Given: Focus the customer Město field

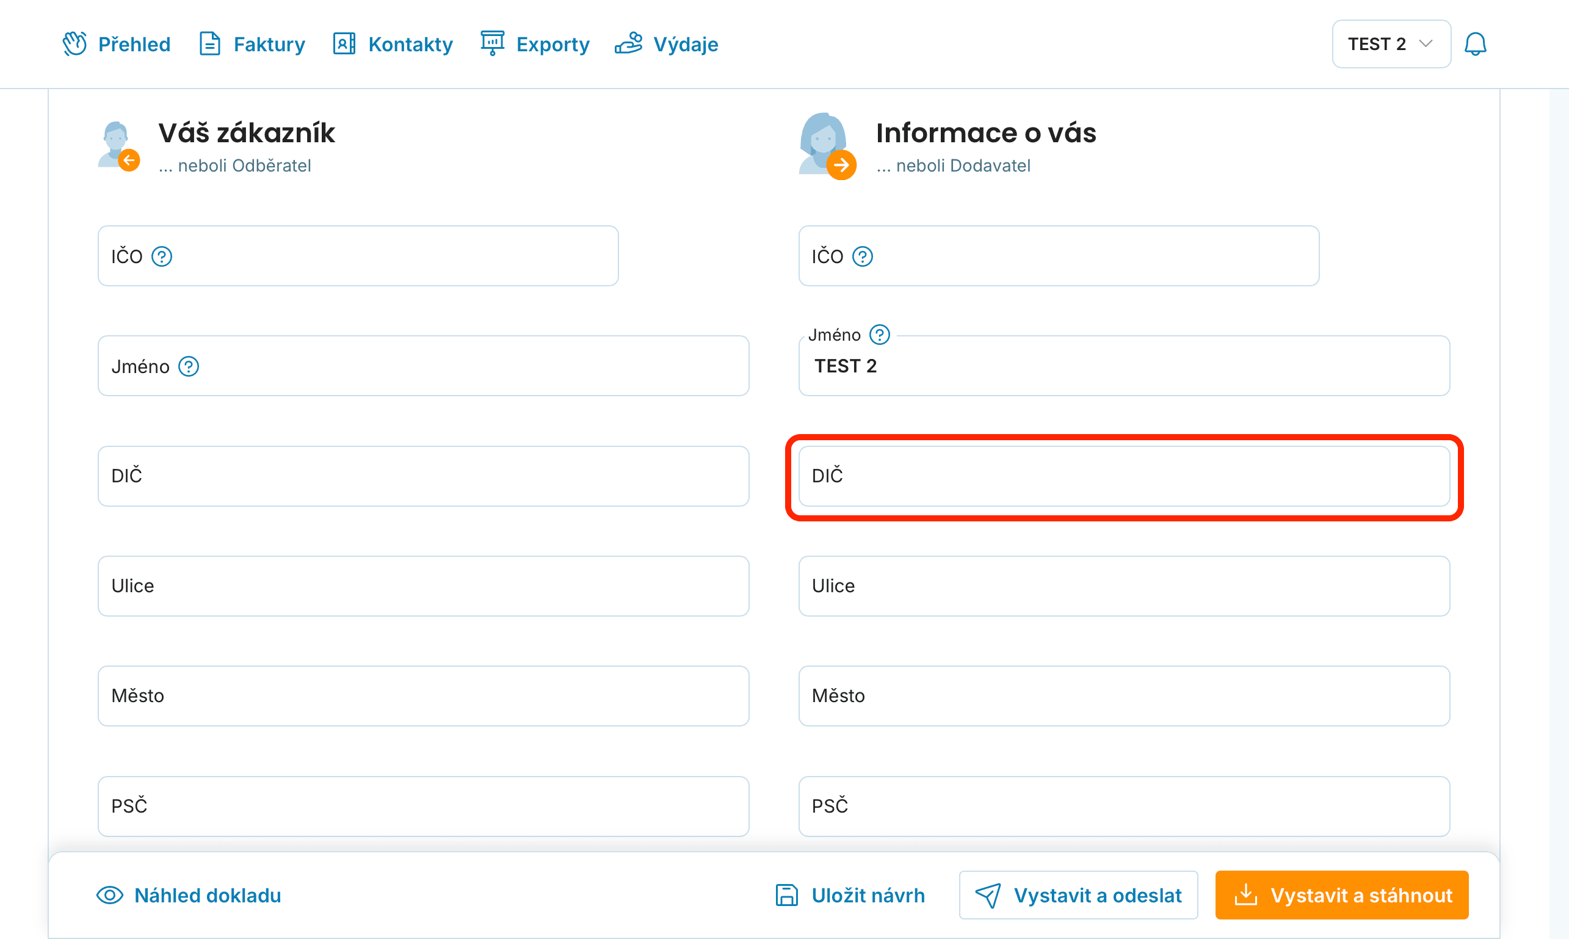Looking at the screenshot, I should [423, 695].
